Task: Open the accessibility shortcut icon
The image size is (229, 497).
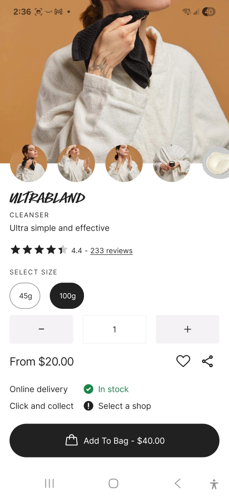Action: [x=214, y=484]
